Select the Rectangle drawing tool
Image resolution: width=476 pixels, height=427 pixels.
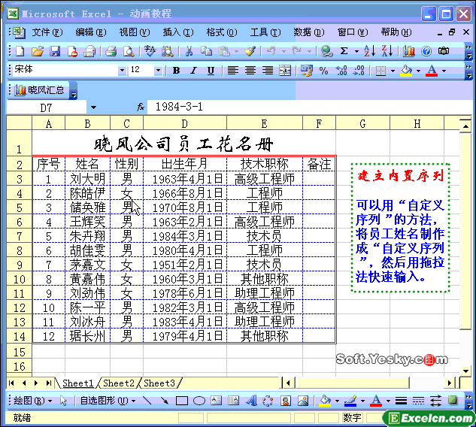(182, 401)
